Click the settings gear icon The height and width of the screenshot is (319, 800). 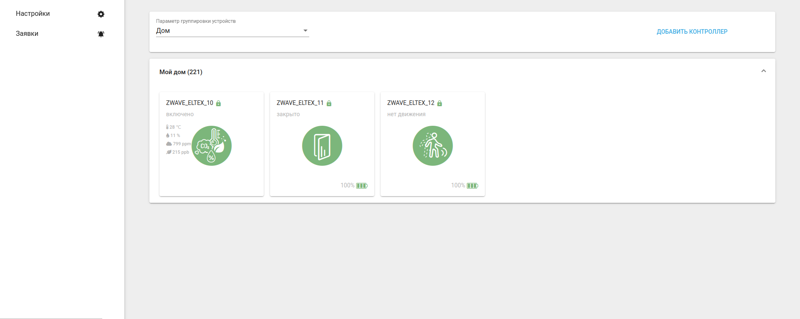pyautogui.click(x=101, y=14)
